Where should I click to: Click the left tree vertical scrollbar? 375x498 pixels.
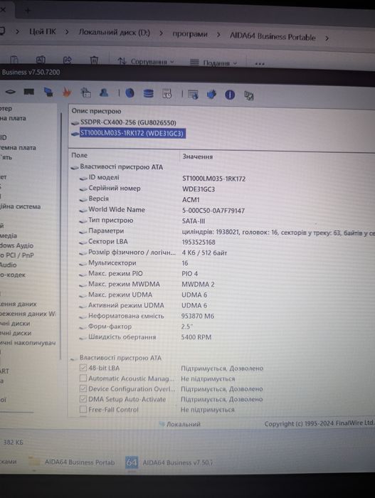(x=60, y=235)
